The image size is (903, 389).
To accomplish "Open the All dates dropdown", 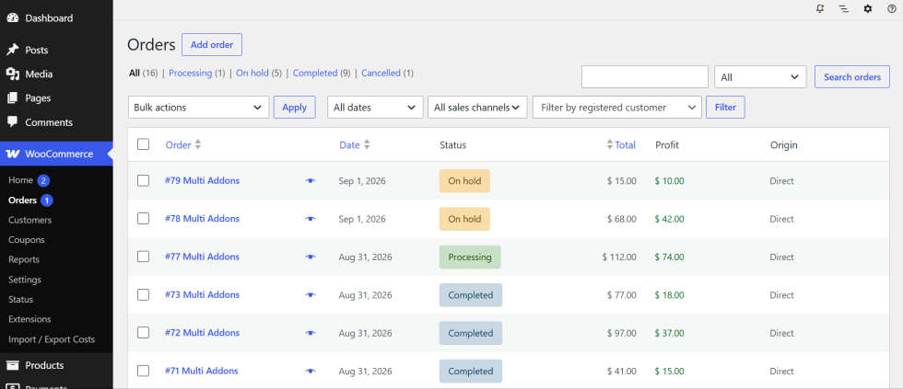I will (375, 108).
